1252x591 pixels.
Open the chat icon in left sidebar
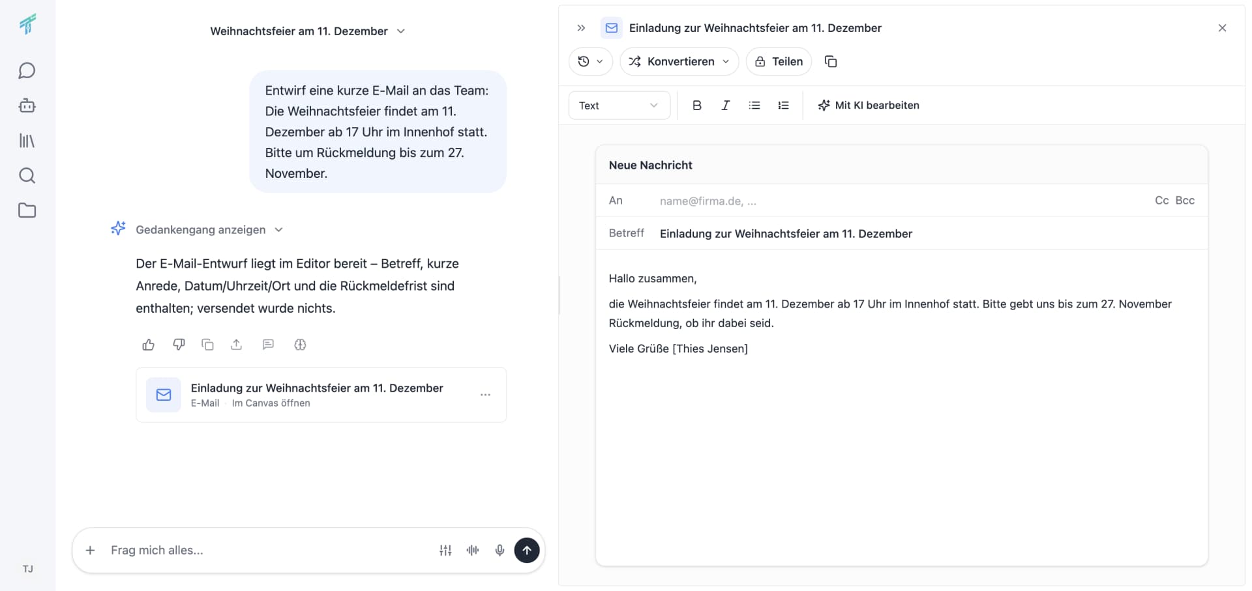click(x=27, y=70)
